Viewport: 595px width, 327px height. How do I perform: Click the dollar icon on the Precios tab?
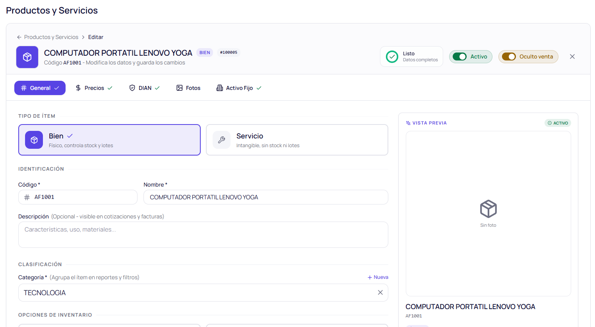point(78,88)
